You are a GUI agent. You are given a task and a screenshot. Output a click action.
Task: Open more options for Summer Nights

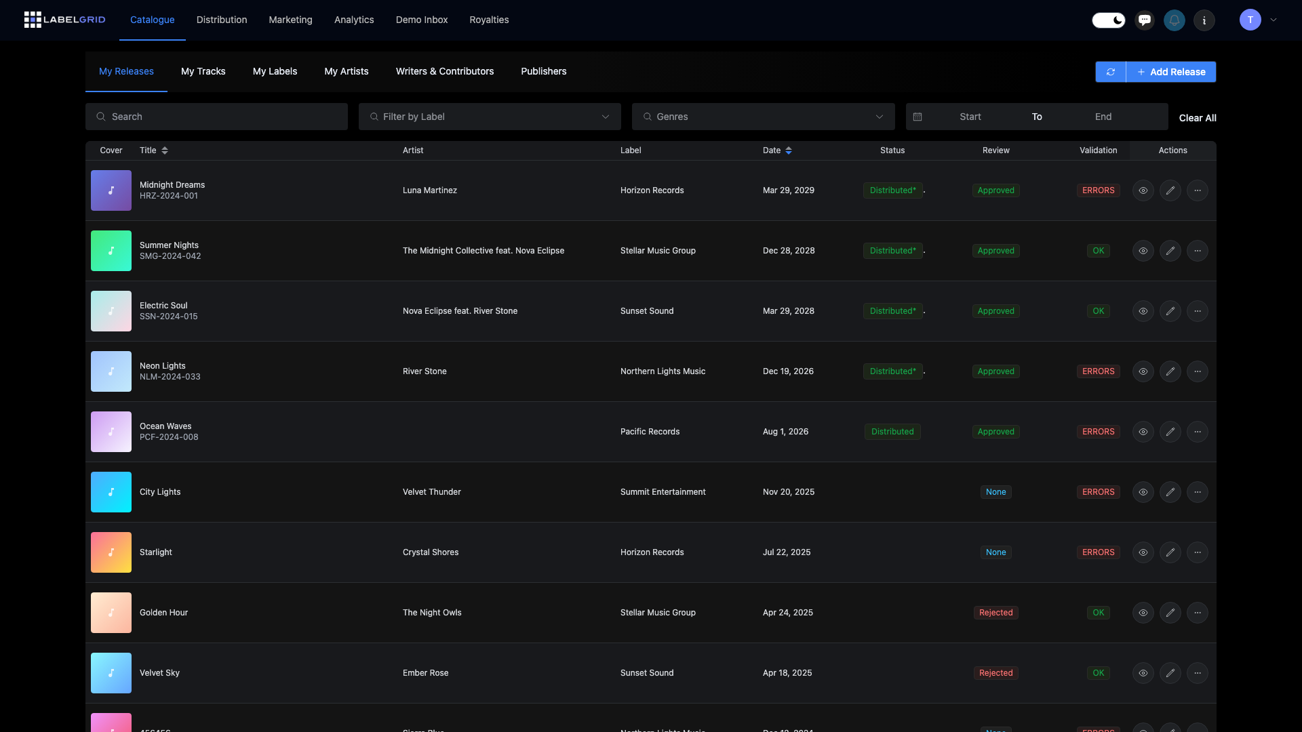[x=1198, y=251]
